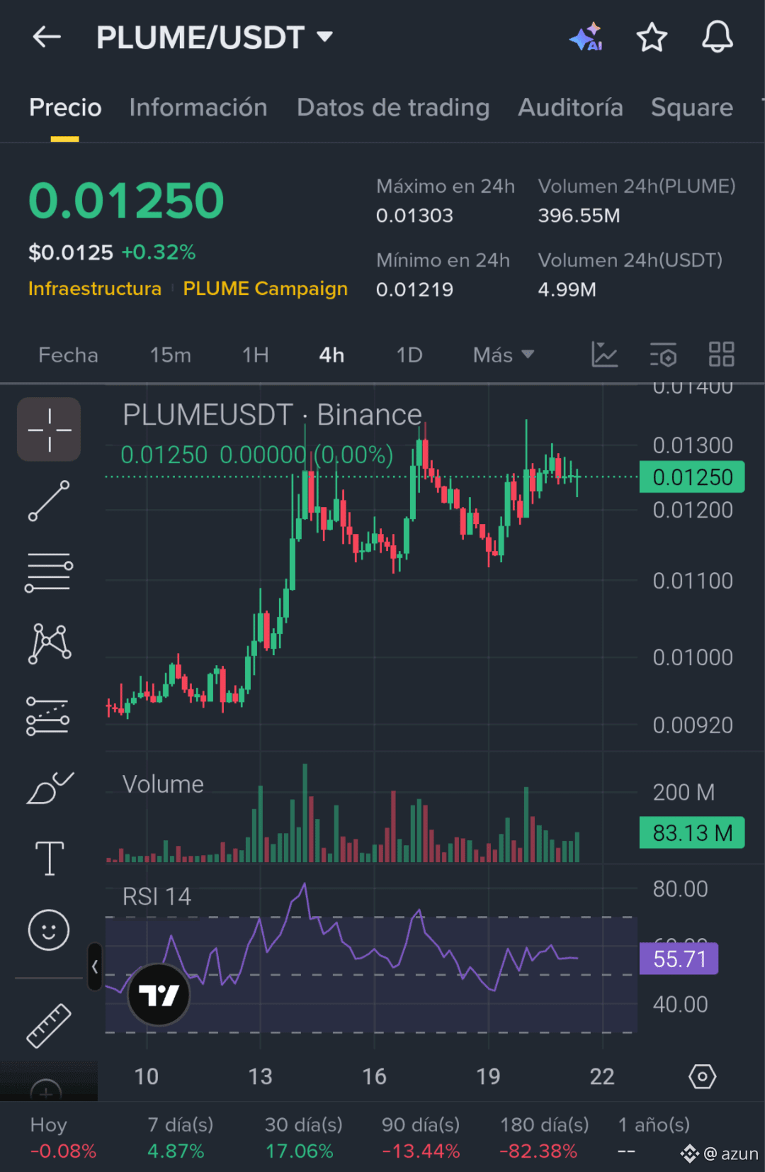This screenshot has width=765, height=1172.
Task: Tap the Máximo en 24h value 0.01303
Action: pos(414,216)
